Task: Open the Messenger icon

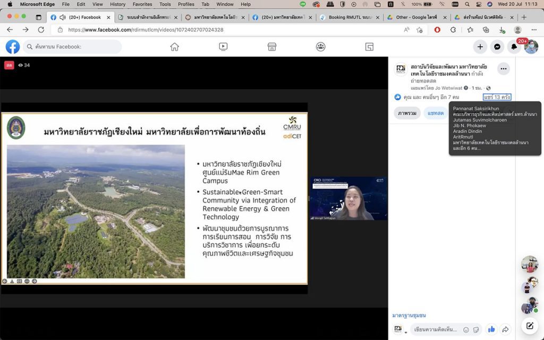Action: pos(497,47)
